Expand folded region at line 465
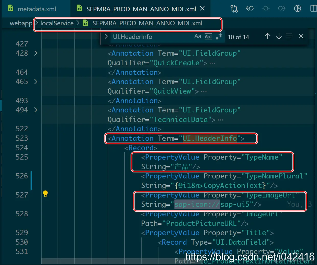Image resolution: width=317 pixels, height=265 pixels. (36, 82)
